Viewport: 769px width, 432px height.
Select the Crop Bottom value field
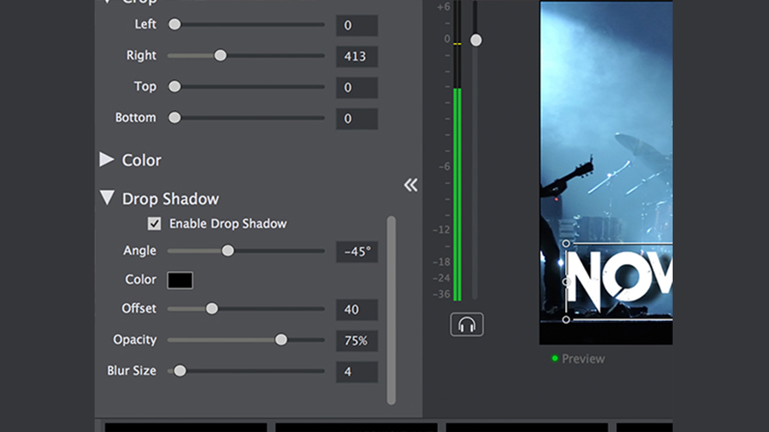[357, 119]
